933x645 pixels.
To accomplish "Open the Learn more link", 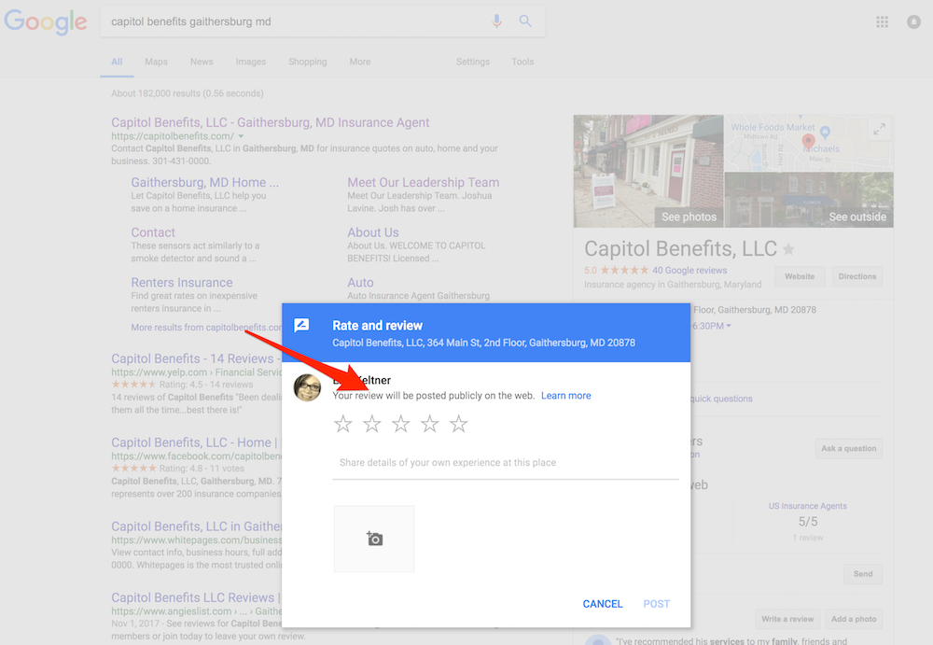I will pos(566,396).
